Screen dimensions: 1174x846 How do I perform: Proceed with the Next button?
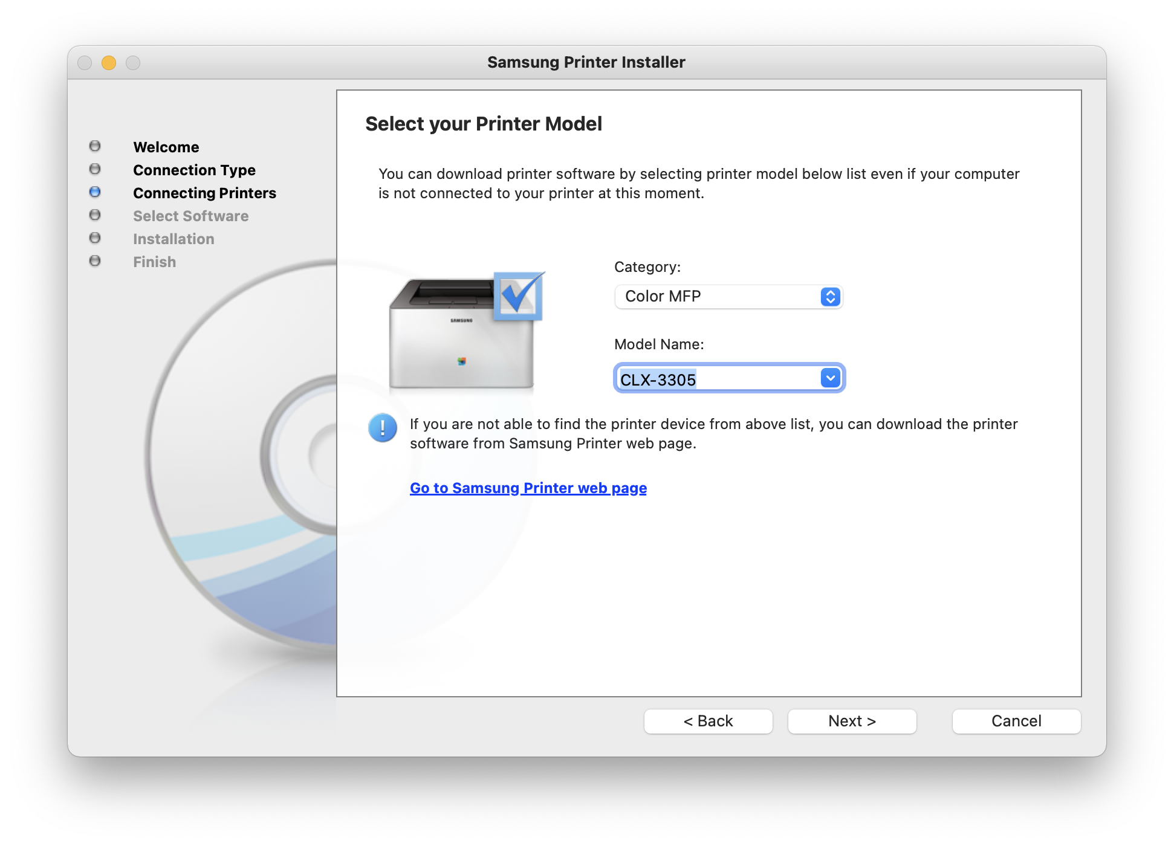(852, 721)
